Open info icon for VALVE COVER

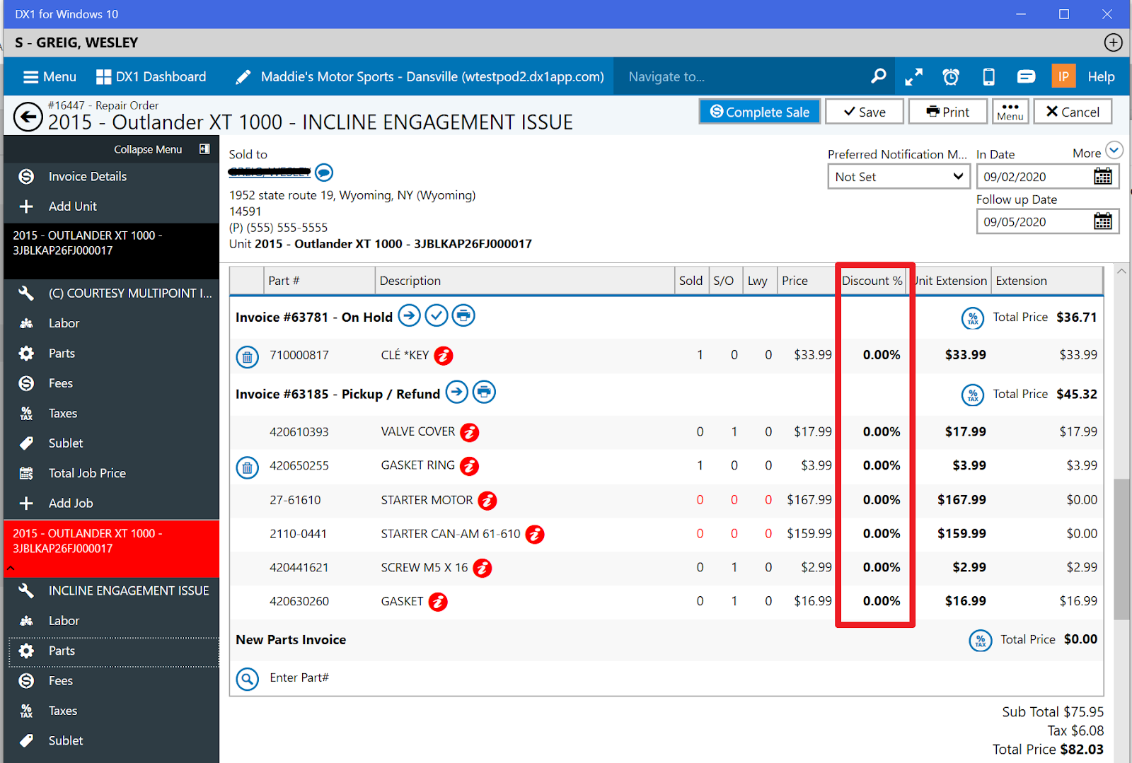[x=470, y=432]
